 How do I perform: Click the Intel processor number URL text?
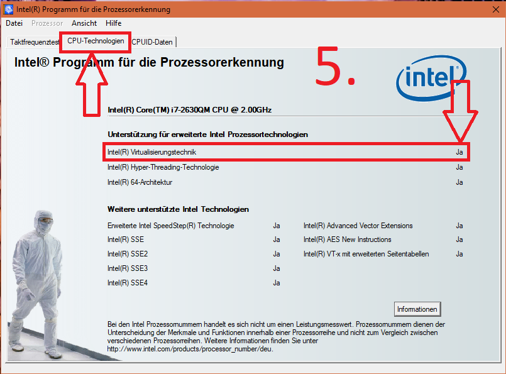[190, 349]
